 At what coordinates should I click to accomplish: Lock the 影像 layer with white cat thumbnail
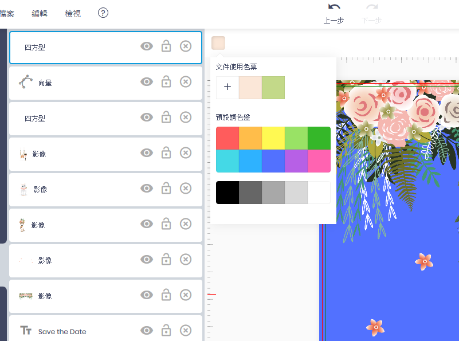point(166,188)
